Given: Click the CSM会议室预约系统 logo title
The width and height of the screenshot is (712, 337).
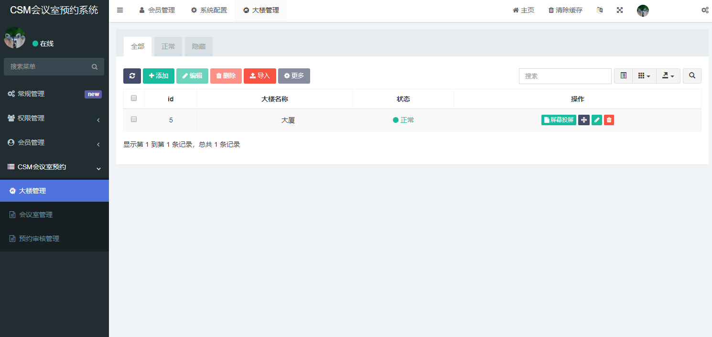Looking at the screenshot, I should coord(54,10).
